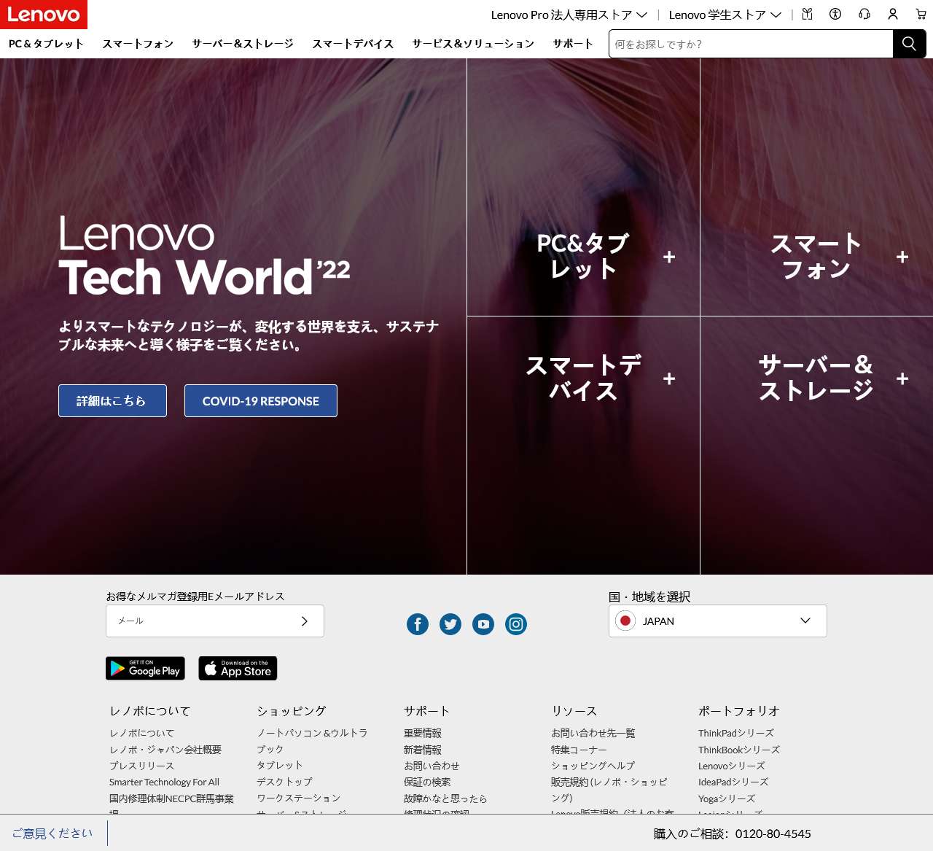The image size is (933, 851).
Task: Click the headset contact icon
Action: click(864, 14)
